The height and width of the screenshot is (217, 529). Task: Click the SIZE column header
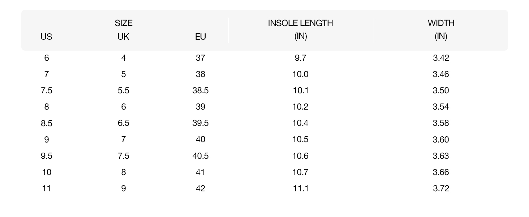click(x=124, y=23)
